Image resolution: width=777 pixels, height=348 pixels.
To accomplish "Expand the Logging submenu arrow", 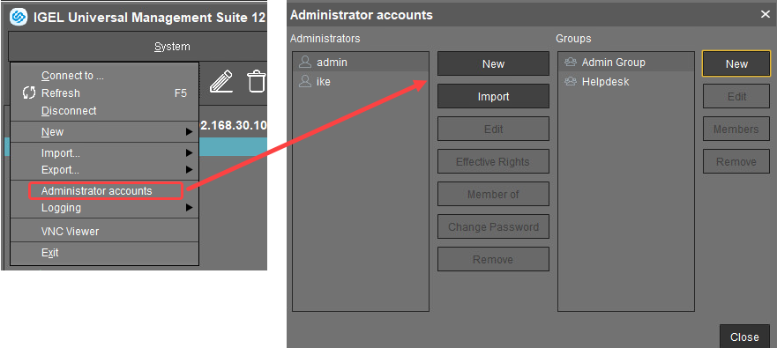I will [x=189, y=208].
